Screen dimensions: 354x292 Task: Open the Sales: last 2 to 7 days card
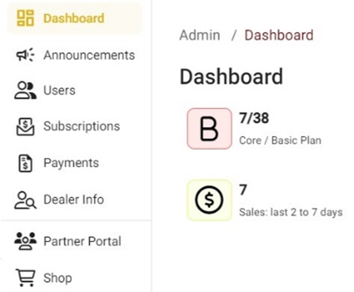[x=265, y=200]
